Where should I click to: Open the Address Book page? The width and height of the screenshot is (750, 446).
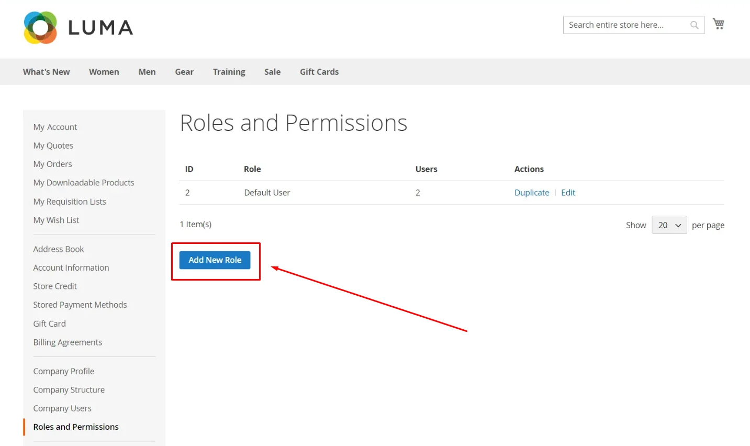[58, 249]
